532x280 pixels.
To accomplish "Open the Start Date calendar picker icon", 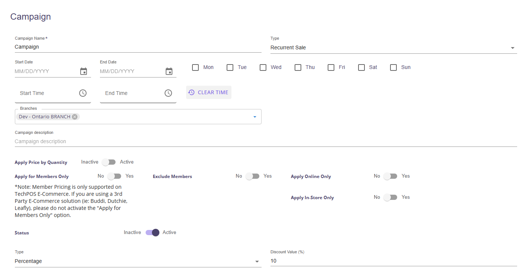I will 84,71.
